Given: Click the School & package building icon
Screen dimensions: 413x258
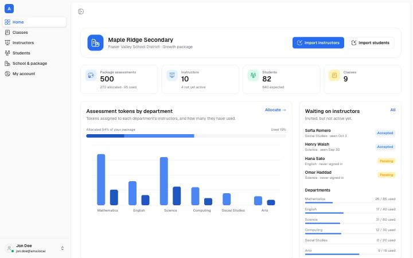Looking at the screenshot, I should (7, 64).
